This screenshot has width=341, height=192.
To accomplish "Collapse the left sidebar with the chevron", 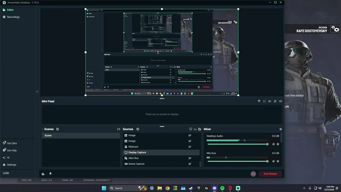I will [x=37, y=91].
